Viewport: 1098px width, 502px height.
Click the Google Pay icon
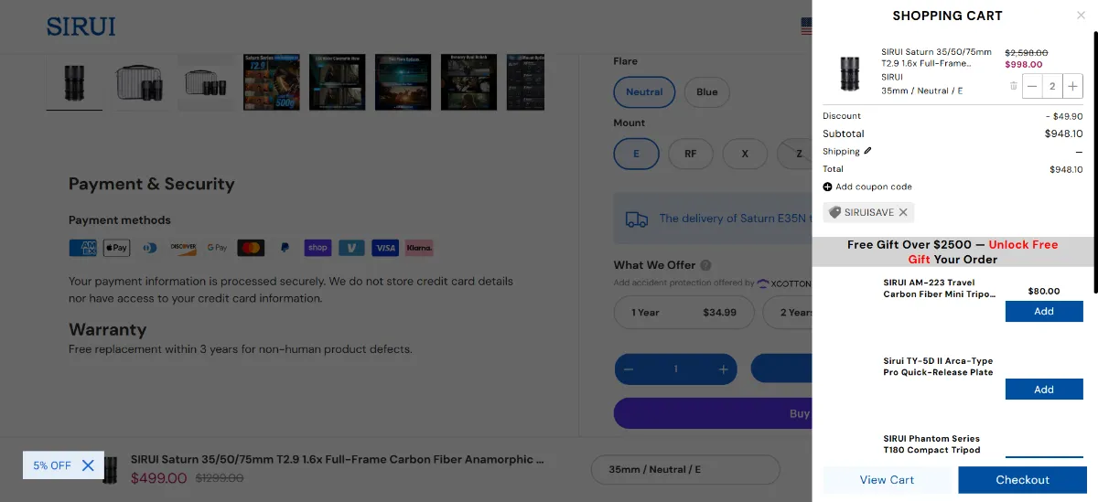[x=217, y=248]
